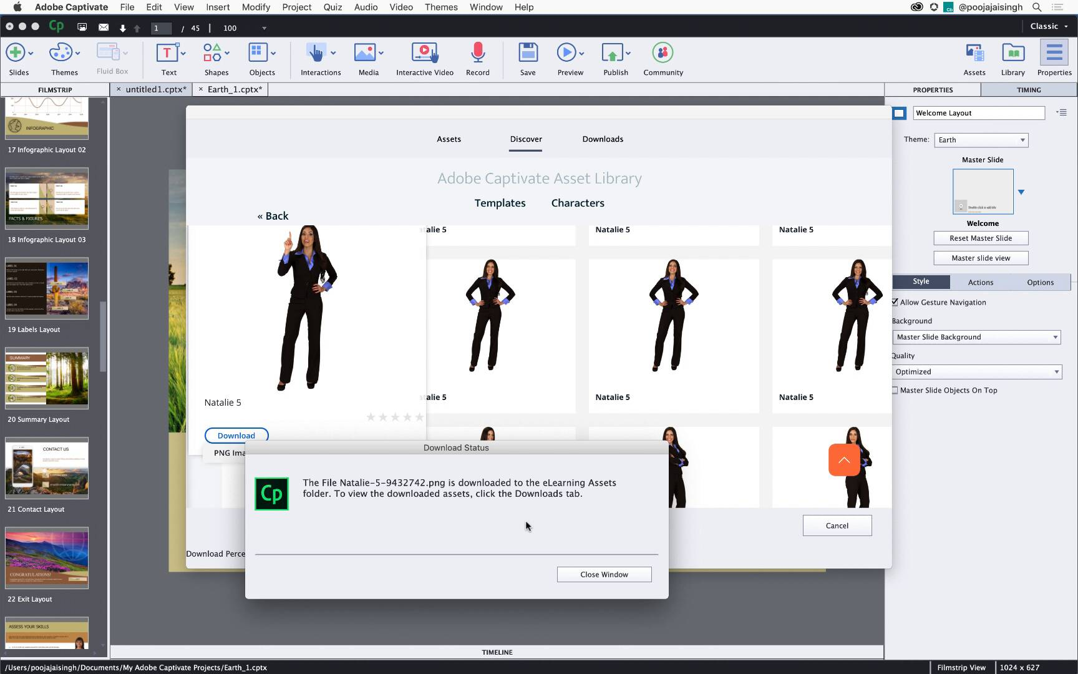Screen dimensions: 1078x674
Task: Click the orange scroll-to-top arrow button
Action: click(844, 460)
